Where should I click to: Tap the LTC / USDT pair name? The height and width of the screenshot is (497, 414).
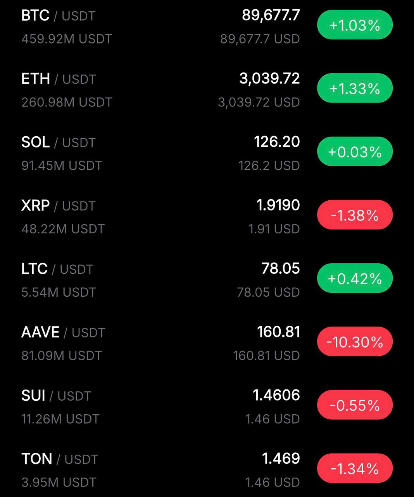point(57,269)
